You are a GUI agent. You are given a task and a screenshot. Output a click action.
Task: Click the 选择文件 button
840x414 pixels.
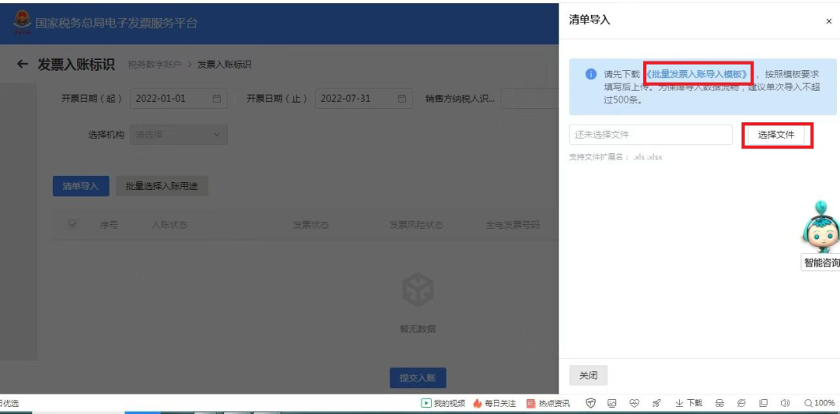tap(776, 135)
